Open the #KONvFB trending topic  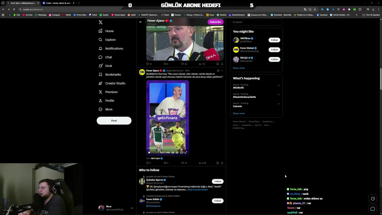(238, 88)
